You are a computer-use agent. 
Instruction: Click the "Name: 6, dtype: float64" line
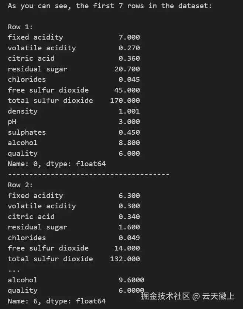[57, 301]
